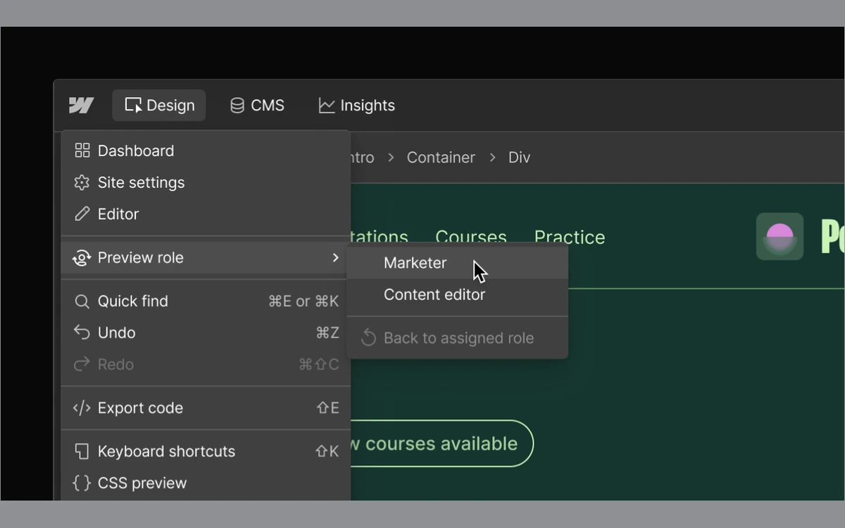Click the ⌘Z shortcut text
Image resolution: width=845 pixels, height=528 pixels.
pos(327,332)
